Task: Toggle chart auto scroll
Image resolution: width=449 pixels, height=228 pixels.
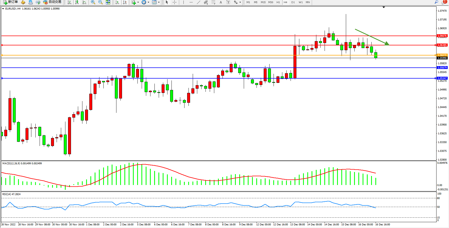Action: tap(117, 2)
